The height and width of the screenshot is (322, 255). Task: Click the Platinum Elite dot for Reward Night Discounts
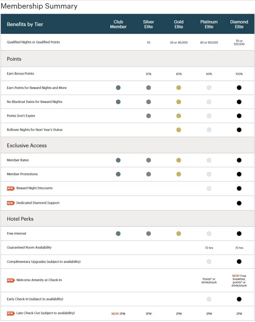tap(209, 188)
